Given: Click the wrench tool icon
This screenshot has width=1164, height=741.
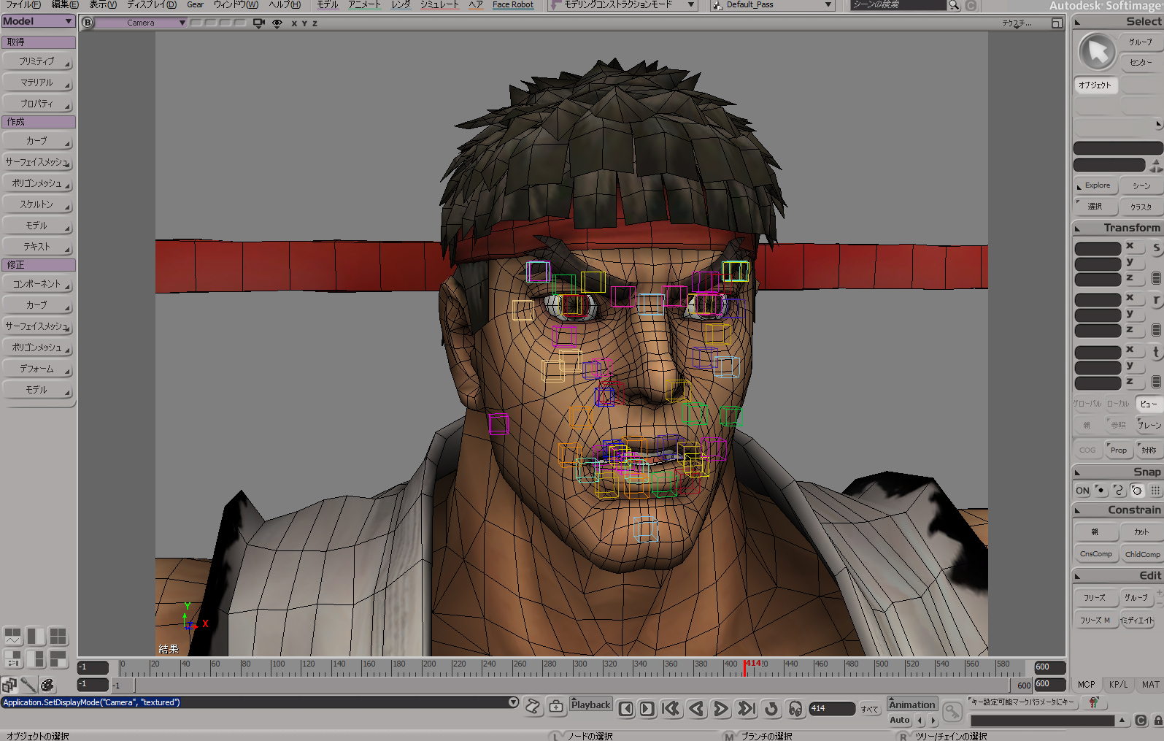Looking at the screenshot, I should (28, 685).
